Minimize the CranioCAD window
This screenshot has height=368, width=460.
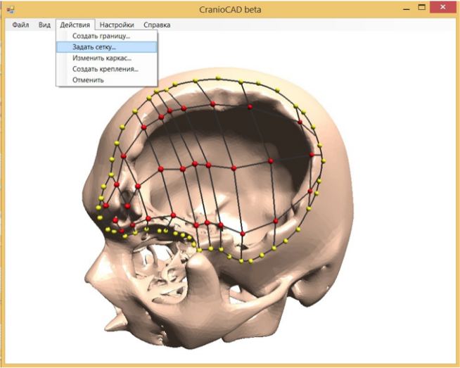[x=407, y=9]
